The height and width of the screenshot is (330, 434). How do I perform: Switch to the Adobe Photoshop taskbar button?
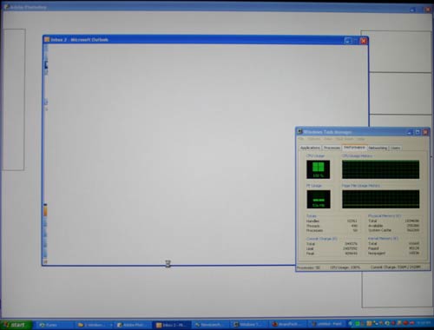click(133, 325)
